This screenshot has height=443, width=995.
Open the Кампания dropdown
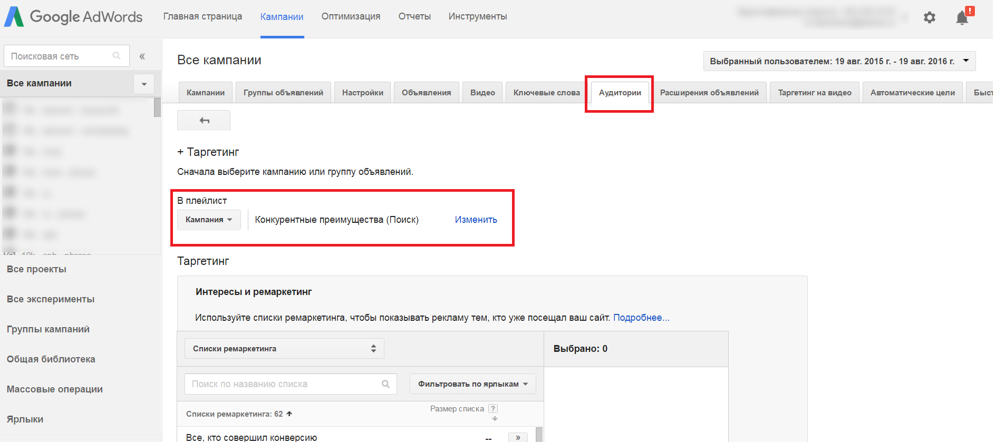(x=209, y=220)
